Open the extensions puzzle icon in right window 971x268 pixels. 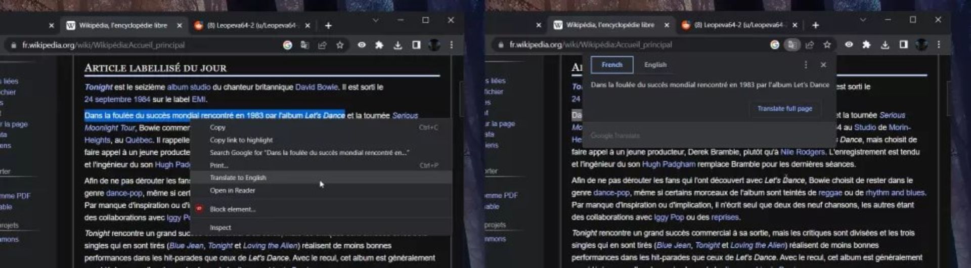coord(867,44)
